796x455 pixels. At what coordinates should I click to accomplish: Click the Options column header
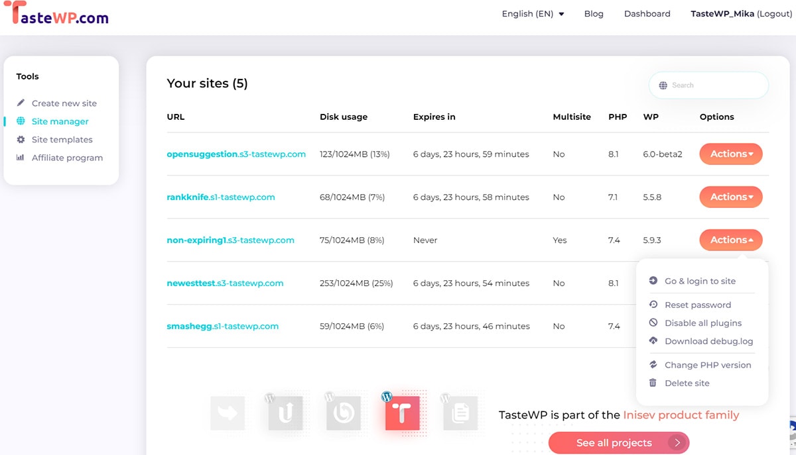717,117
